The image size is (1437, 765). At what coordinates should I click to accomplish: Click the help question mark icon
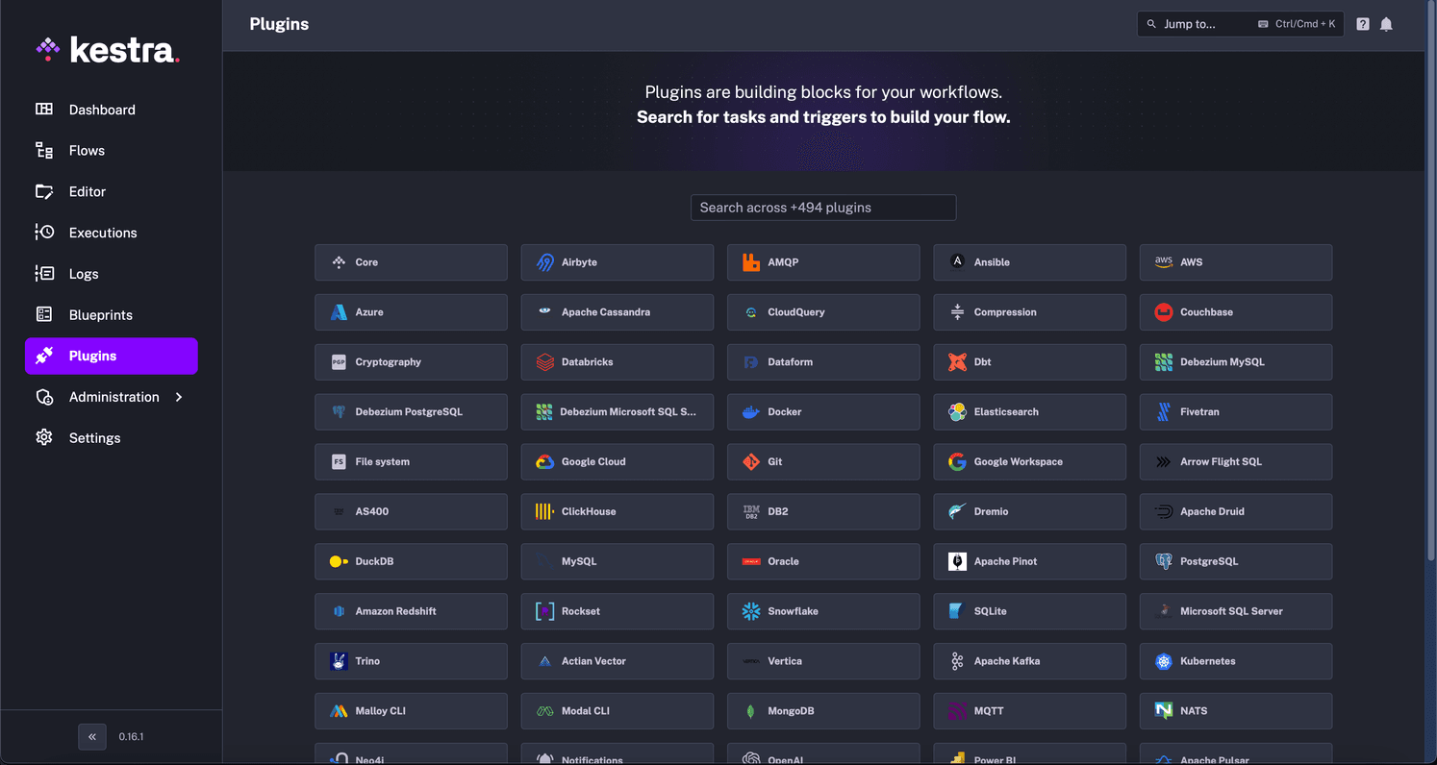click(x=1363, y=24)
